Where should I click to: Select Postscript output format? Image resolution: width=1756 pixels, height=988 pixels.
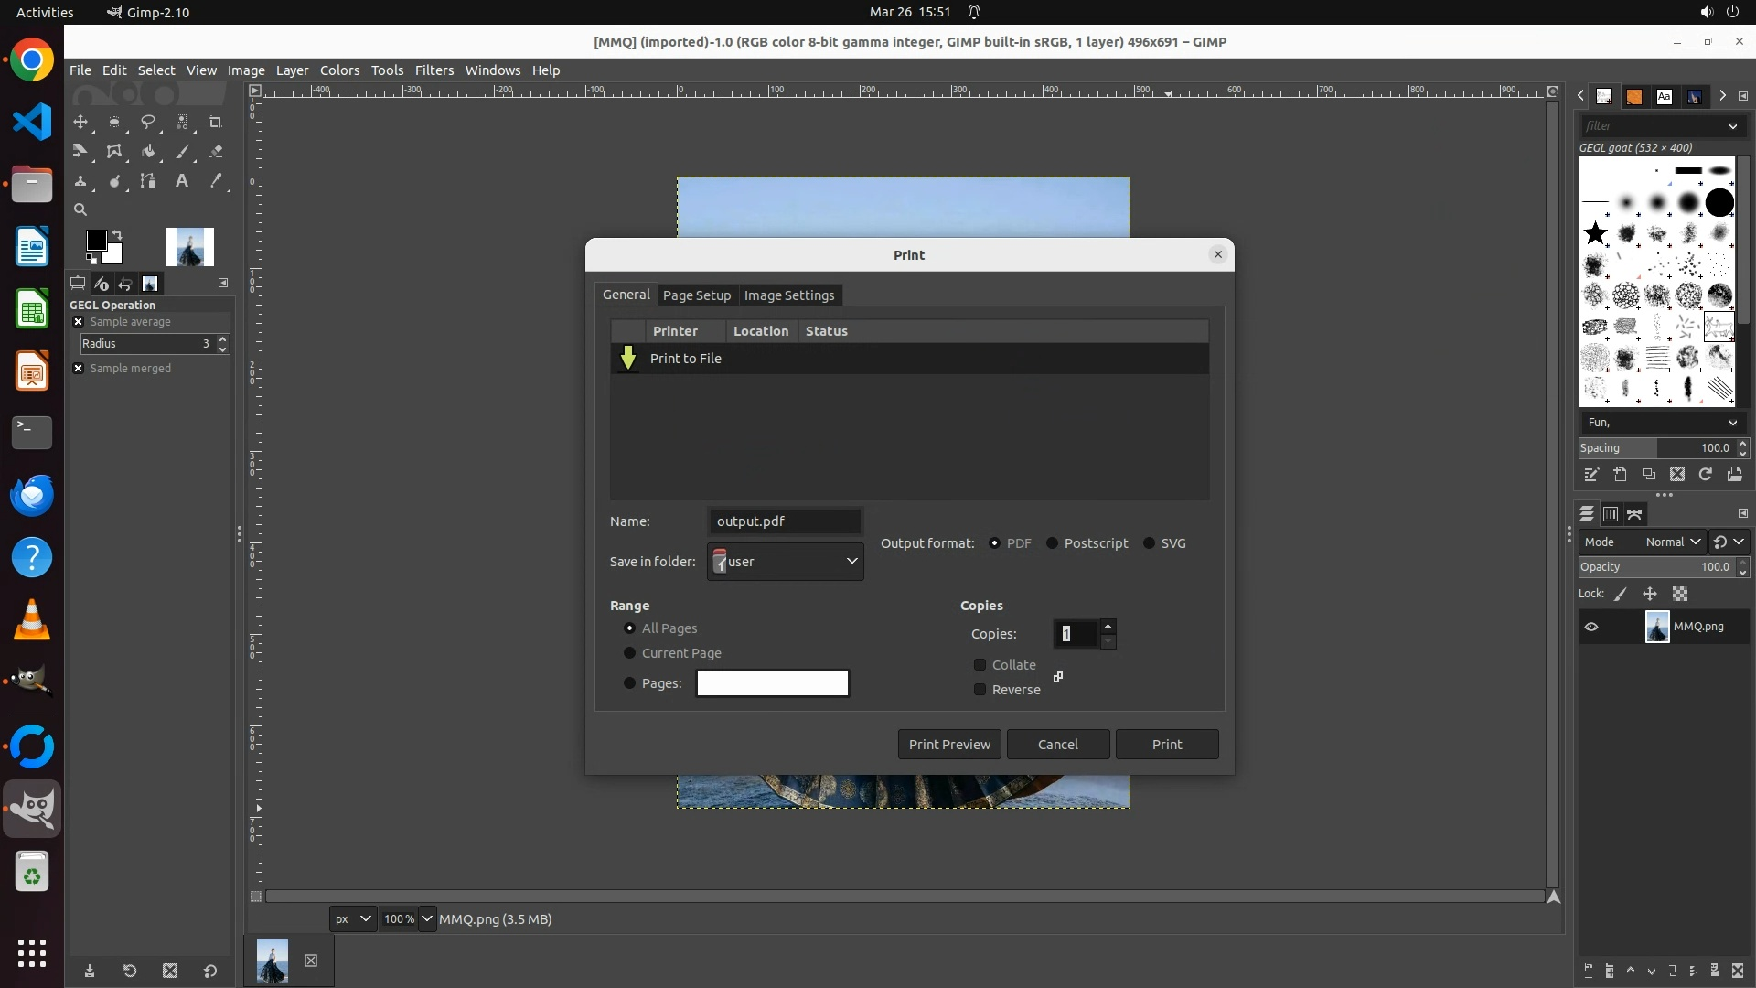[1053, 543]
